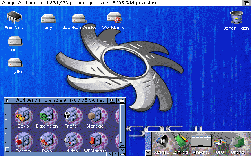Select the Muzyka i Demka drive
251x156 pixels.
tap(78, 18)
